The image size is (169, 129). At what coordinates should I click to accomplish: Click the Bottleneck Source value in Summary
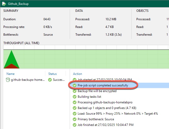48,35
